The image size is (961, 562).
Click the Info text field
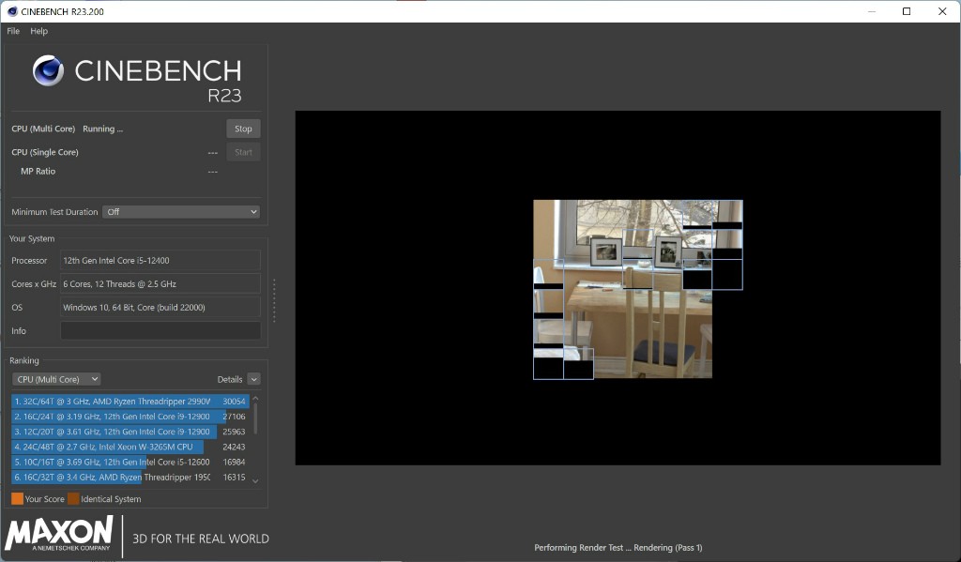pyautogui.click(x=160, y=330)
